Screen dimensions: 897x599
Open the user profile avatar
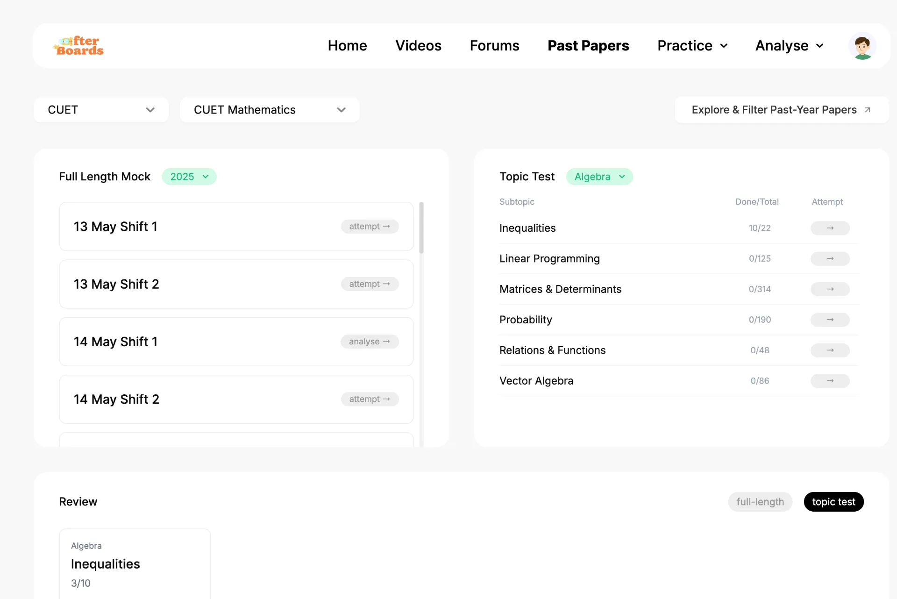862,46
